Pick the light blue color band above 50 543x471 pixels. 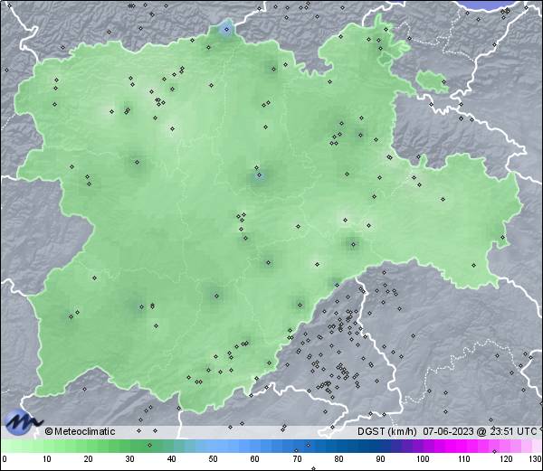click(x=213, y=446)
